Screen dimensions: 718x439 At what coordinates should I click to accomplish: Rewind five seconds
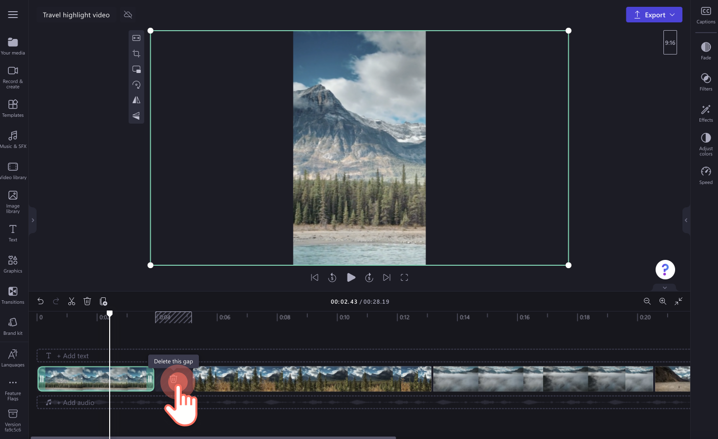pyautogui.click(x=332, y=277)
